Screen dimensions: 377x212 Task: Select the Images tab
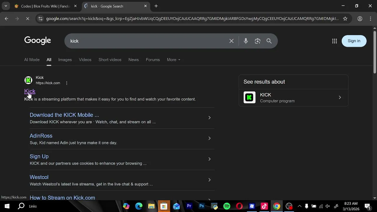[x=65, y=59]
